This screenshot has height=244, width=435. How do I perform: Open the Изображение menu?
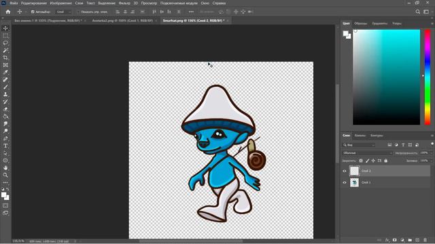(60, 3)
